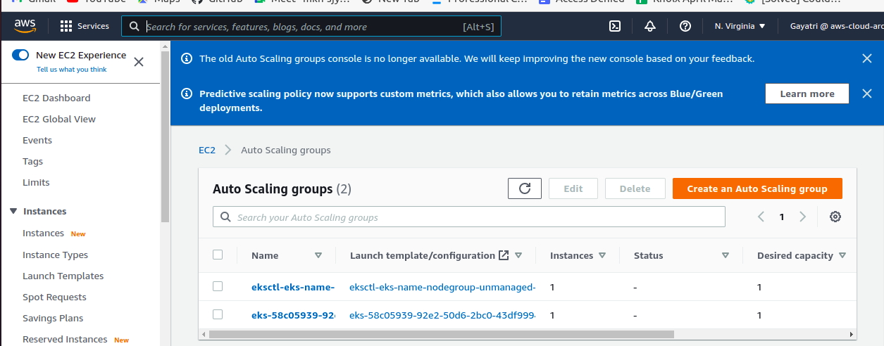Refresh the Auto Scaling groups list
The image size is (884, 346).
pyautogui.click(x=525, y=188)
